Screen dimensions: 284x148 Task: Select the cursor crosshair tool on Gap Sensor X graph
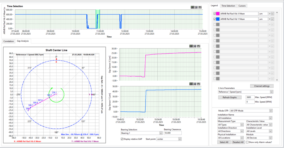[x=191, y=46]
